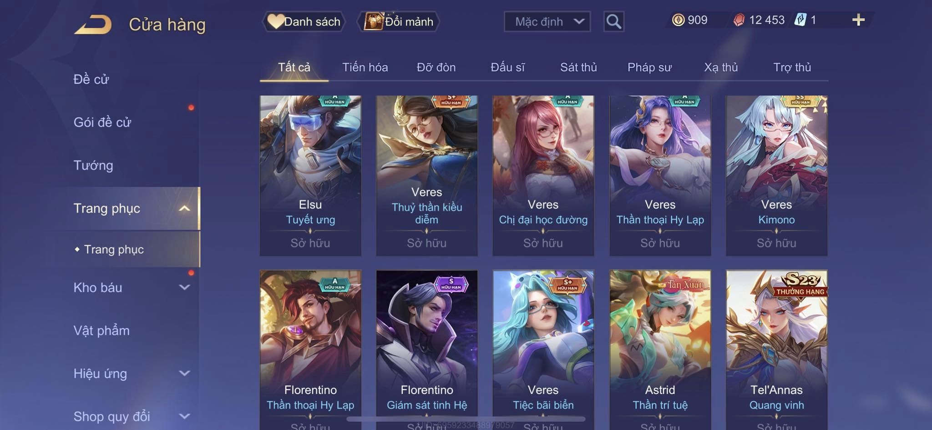This screenshot has width=932, height=430.
Task: Click the blue ticket currency icon
Action: [x=800, y=20]
